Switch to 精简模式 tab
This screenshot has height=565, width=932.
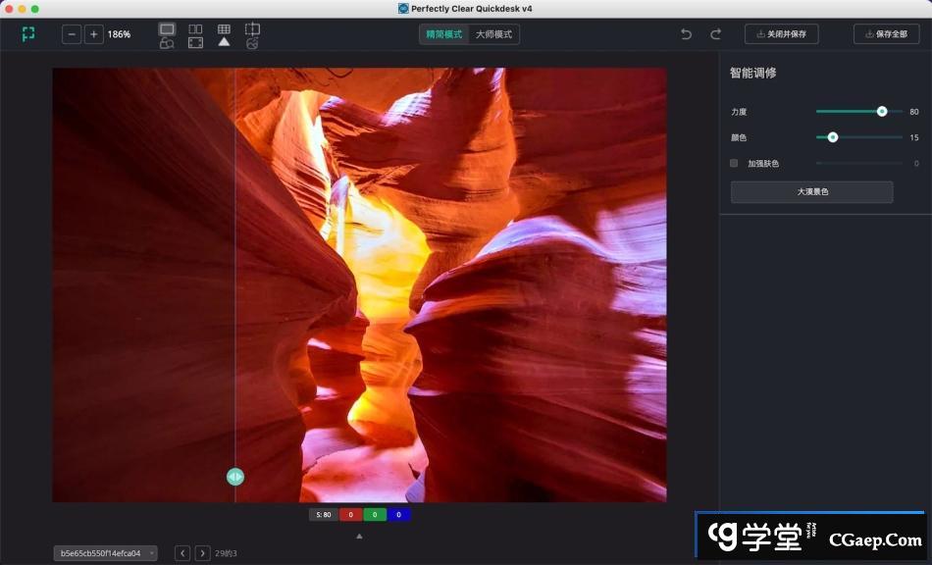[443, 34]
